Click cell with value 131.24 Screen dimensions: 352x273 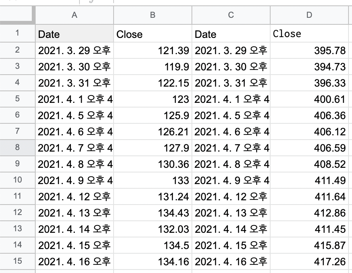153,196
